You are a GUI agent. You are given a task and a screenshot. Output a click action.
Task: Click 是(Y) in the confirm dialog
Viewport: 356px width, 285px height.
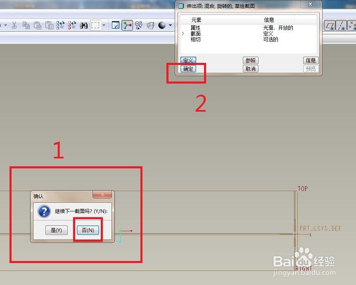pyautogui.click(x=56, y=230)
